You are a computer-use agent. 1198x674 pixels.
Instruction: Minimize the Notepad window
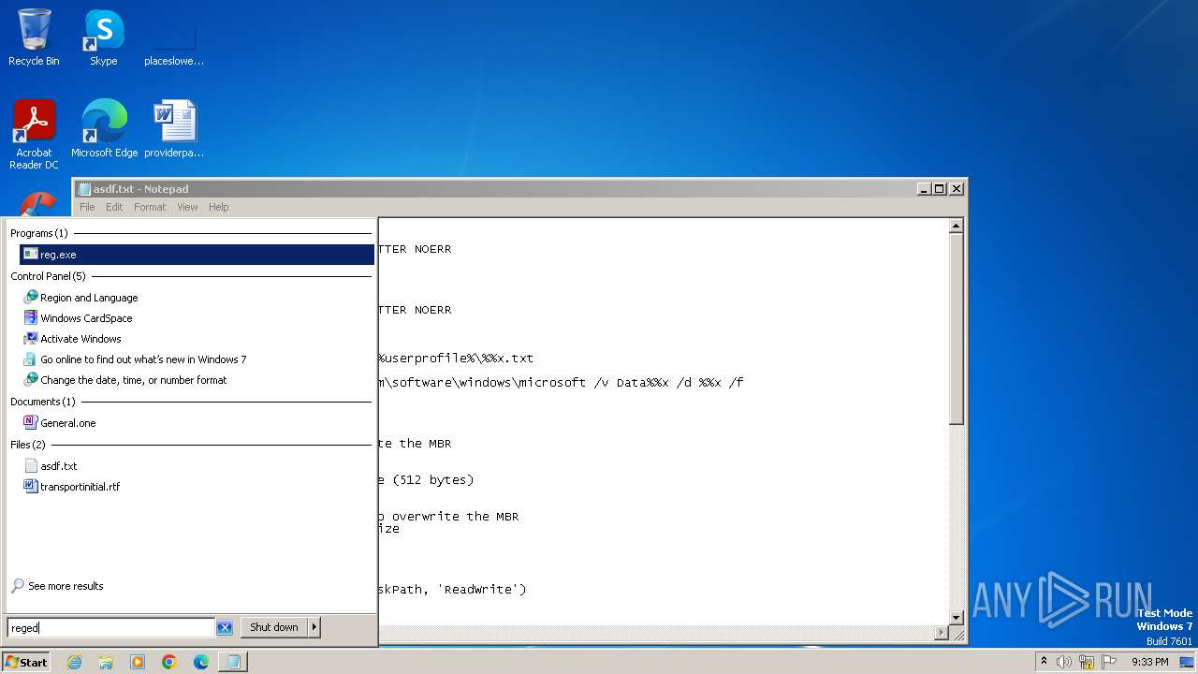(924, 188)
